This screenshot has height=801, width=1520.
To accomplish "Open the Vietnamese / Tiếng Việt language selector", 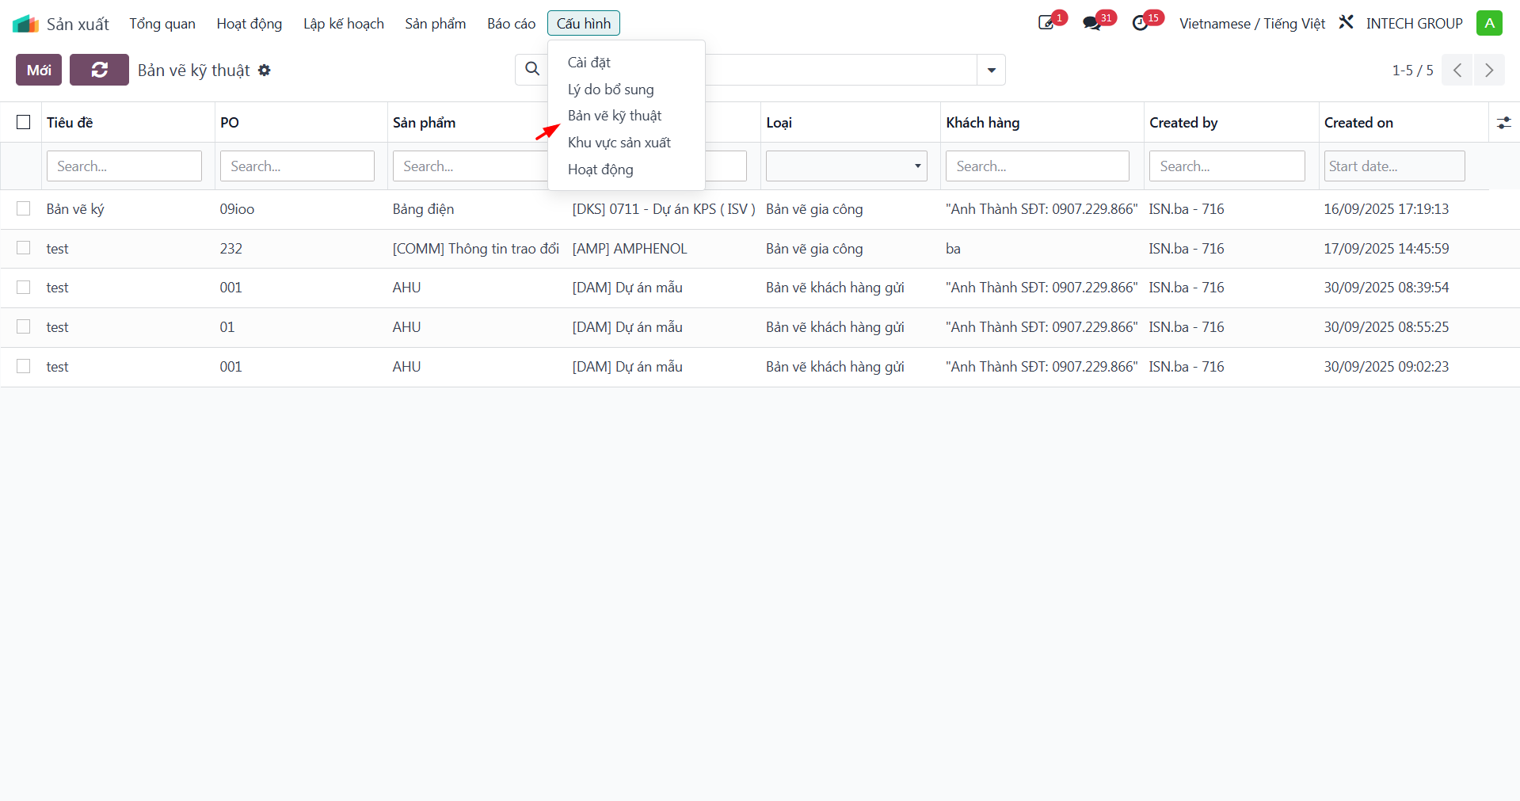I will click(x=1251, y=24).
